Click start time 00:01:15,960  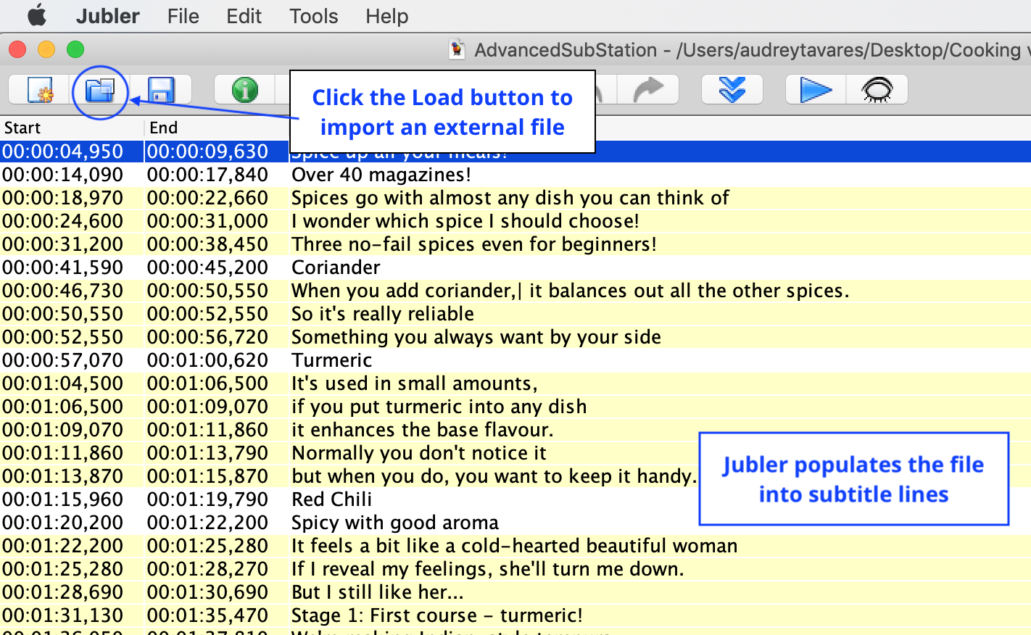[x=63, y=499]
